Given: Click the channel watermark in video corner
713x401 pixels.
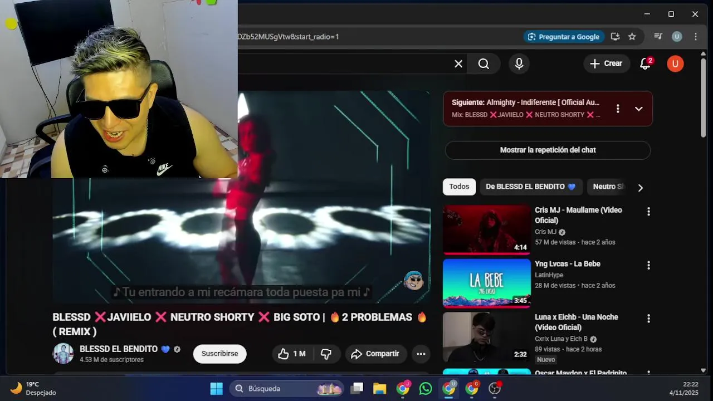Looking at the screenshot, I should coord(413,281).
